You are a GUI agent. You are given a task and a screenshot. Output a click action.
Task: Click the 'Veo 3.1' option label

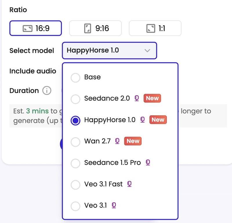point(96,206)
